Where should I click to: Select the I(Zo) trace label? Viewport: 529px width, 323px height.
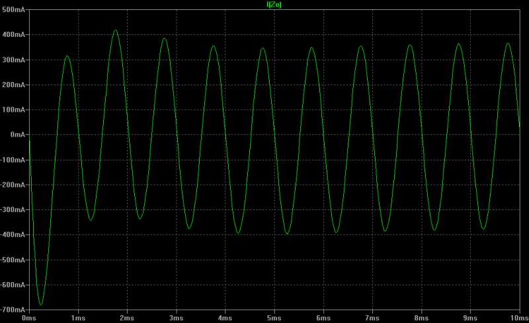(274, 5)
